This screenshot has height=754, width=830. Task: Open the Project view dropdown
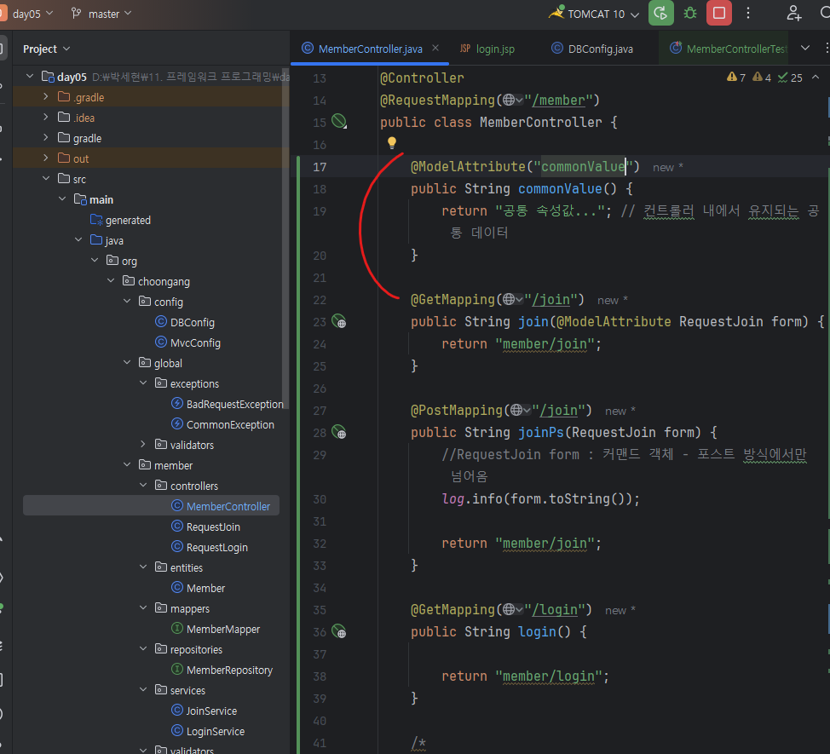click(x=47, y=49)
